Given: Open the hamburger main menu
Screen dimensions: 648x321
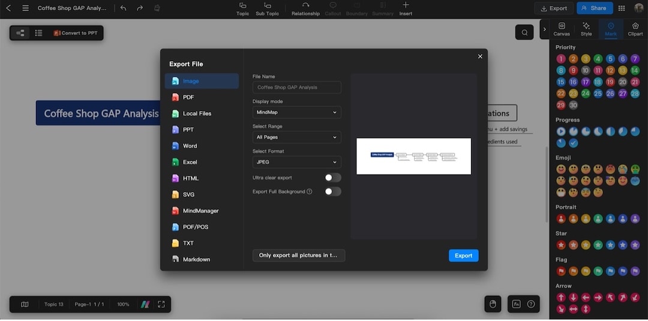Looking at the screenshot, I should click(x=26, y=8).
